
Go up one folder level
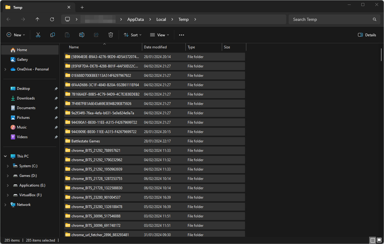(38, 19)
